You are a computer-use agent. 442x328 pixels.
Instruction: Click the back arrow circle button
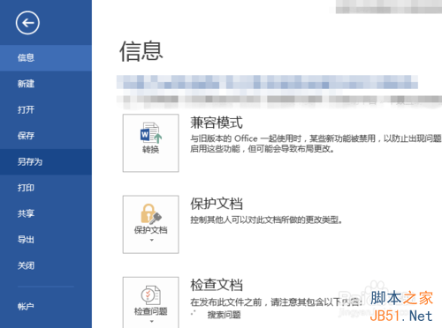[27, 23]
